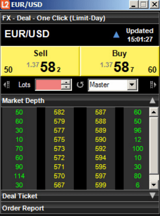The height and width of the screenshot is (216, 160).
Task: Collapse the Market Depth panel
Action: pyautogui.click(x=153, y=101)
